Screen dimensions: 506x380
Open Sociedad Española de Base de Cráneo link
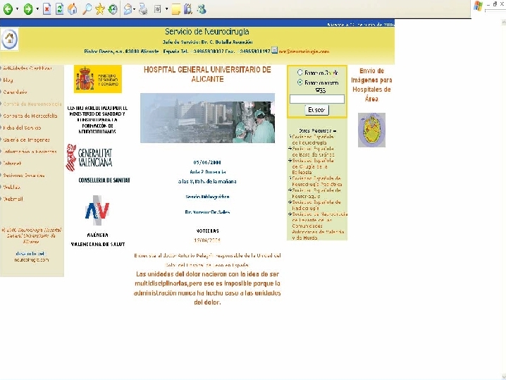coord(313,152)
